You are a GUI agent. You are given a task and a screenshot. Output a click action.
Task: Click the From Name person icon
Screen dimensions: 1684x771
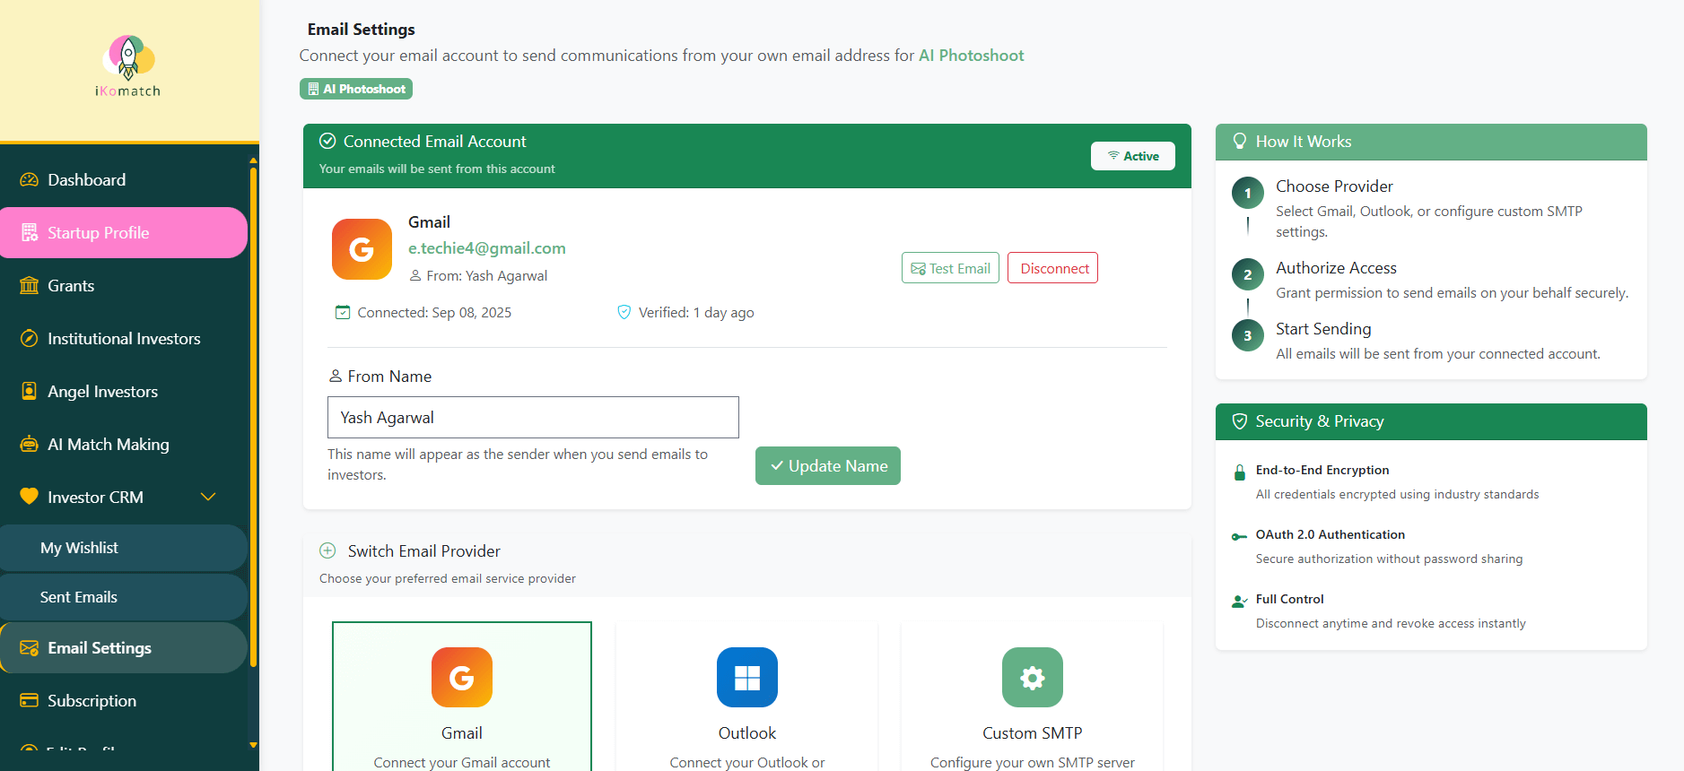click(x=336, y=376)
